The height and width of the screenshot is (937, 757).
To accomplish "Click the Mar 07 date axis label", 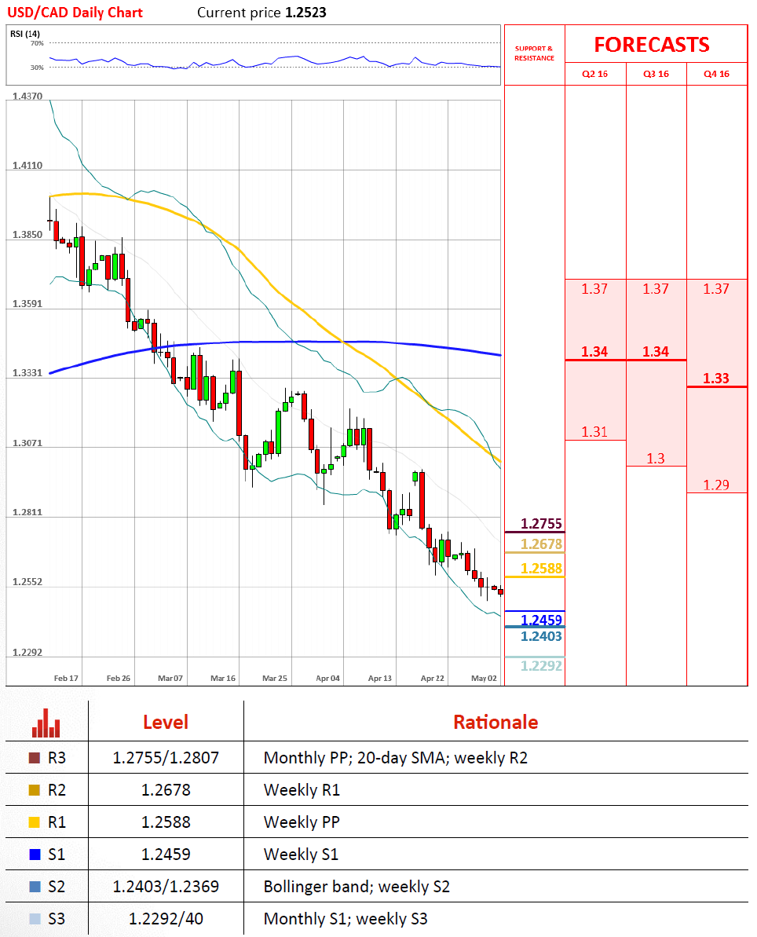I will coord(170,679).
